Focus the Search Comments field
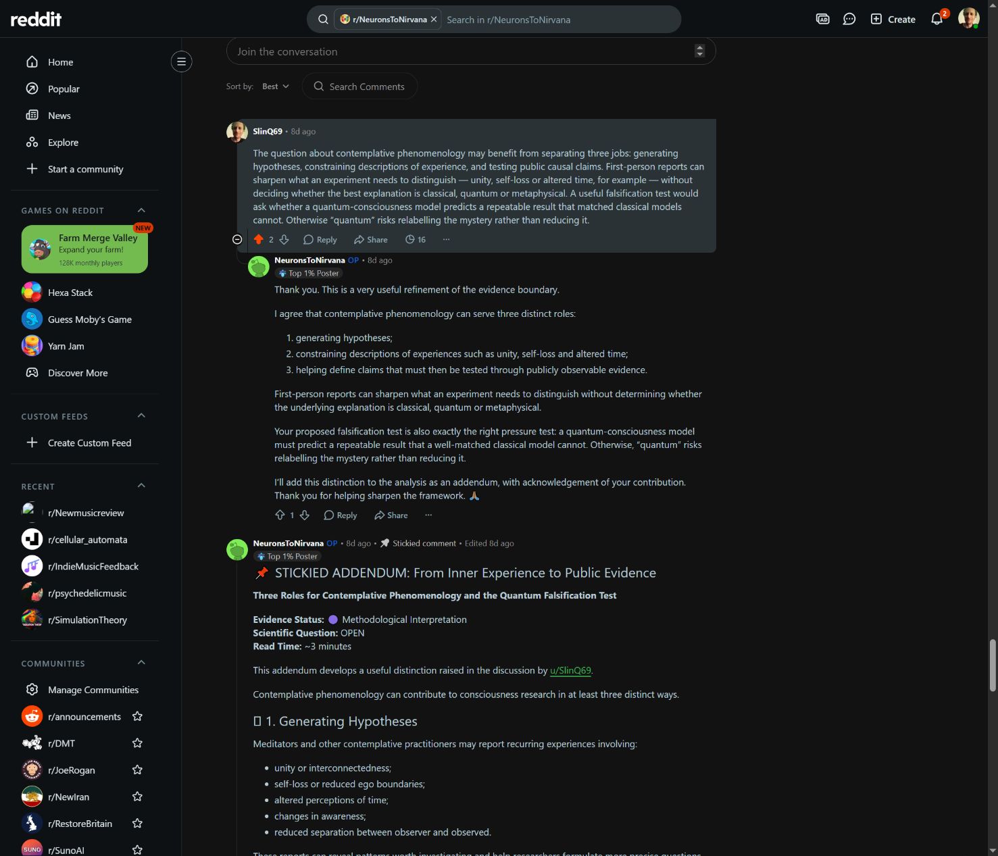This screenshot has width=998, height=856. [x=359, y=86]
